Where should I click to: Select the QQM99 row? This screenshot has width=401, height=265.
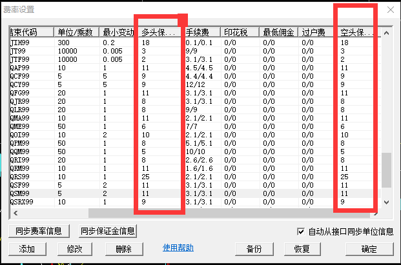196,152
